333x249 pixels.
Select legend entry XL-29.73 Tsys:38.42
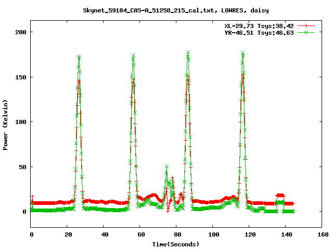pyautogui.click(x=259, y=26)
